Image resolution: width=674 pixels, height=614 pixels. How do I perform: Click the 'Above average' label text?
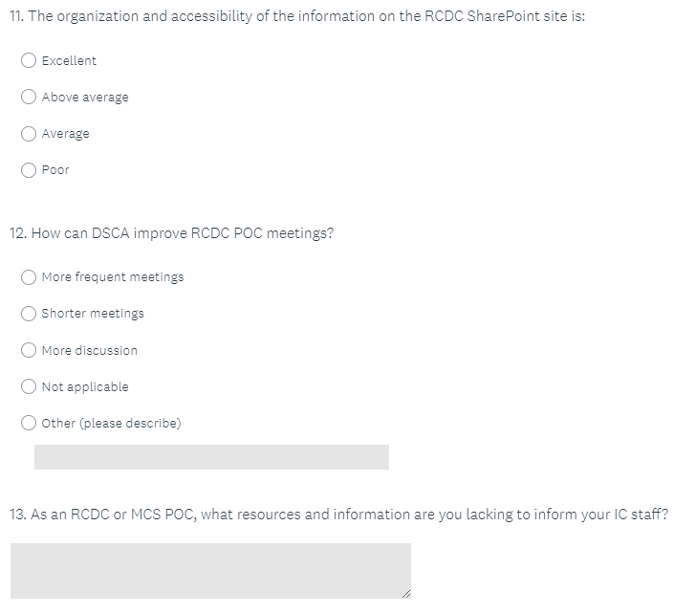pos(85,98)
